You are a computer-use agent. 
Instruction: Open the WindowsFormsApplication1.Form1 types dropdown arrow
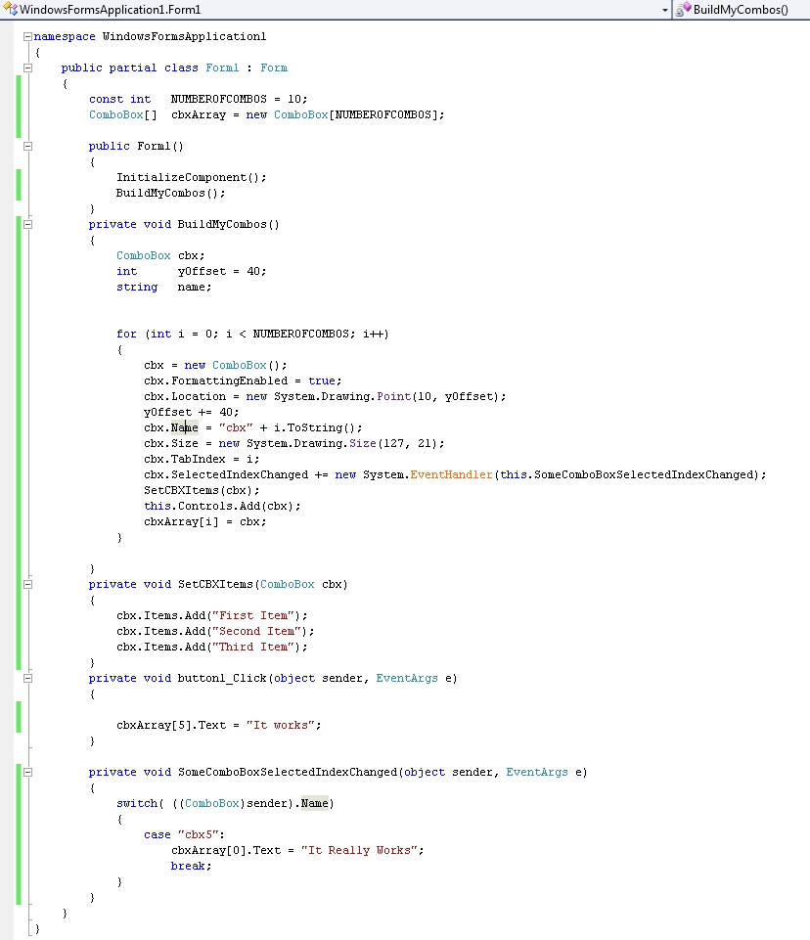(x=665, y=9)
